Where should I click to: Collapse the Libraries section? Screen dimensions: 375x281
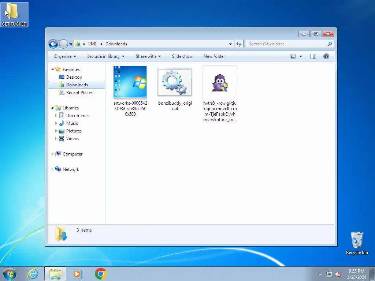tap(52, 108)
